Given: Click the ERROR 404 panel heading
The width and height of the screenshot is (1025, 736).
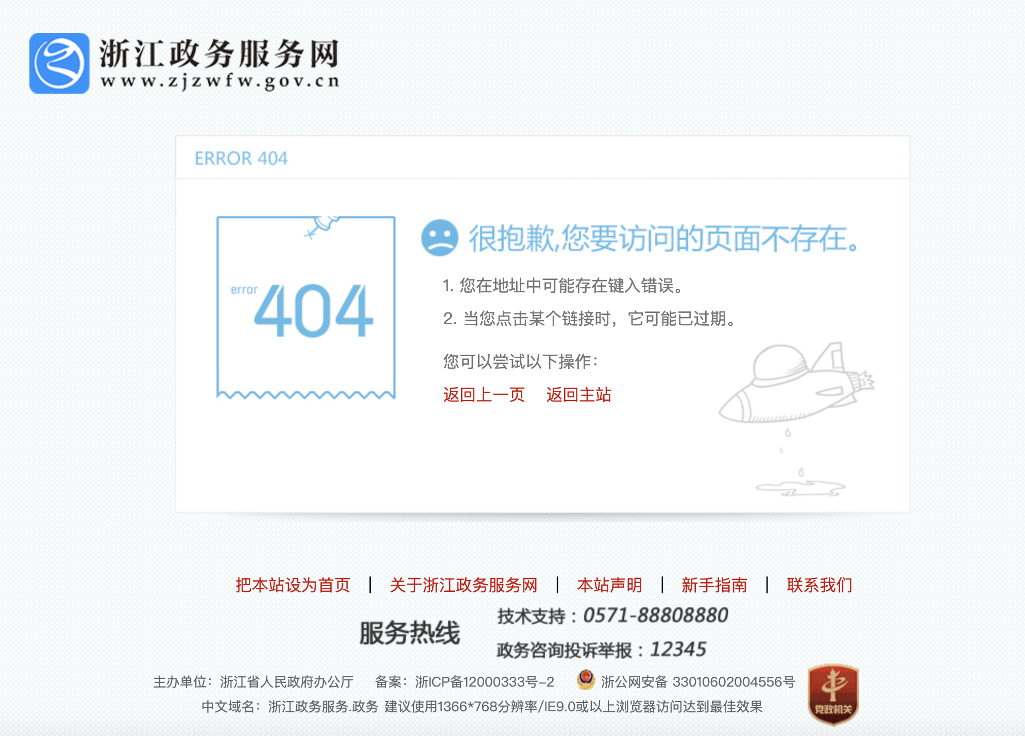Looking at the screenshot, I should pyautogui.click(x=241, y=158).
